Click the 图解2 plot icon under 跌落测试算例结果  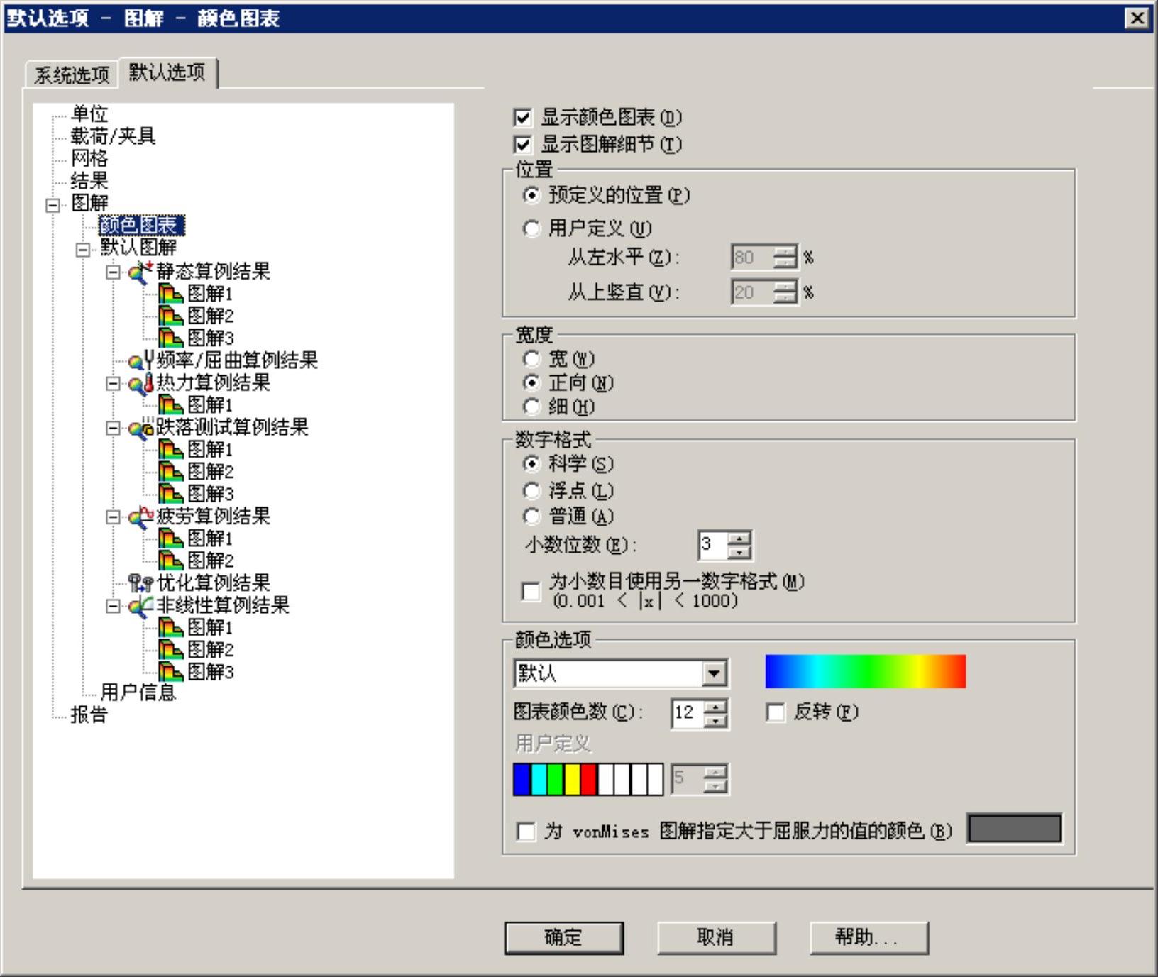(x=171, y=472)
